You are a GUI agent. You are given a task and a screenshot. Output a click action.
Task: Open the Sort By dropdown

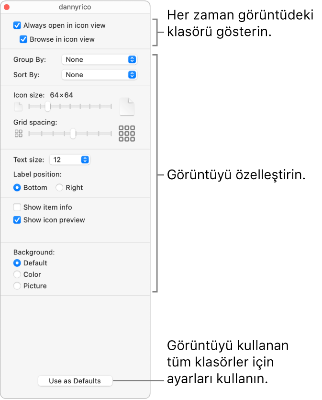tap(100, 75)
